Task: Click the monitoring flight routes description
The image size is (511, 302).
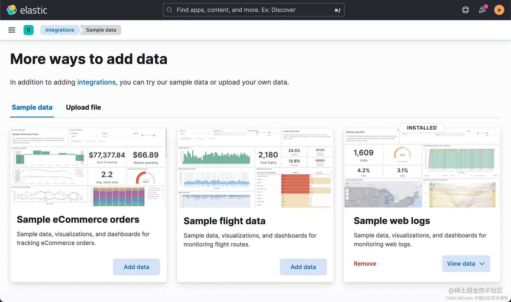Action: [x=250, y=240]
